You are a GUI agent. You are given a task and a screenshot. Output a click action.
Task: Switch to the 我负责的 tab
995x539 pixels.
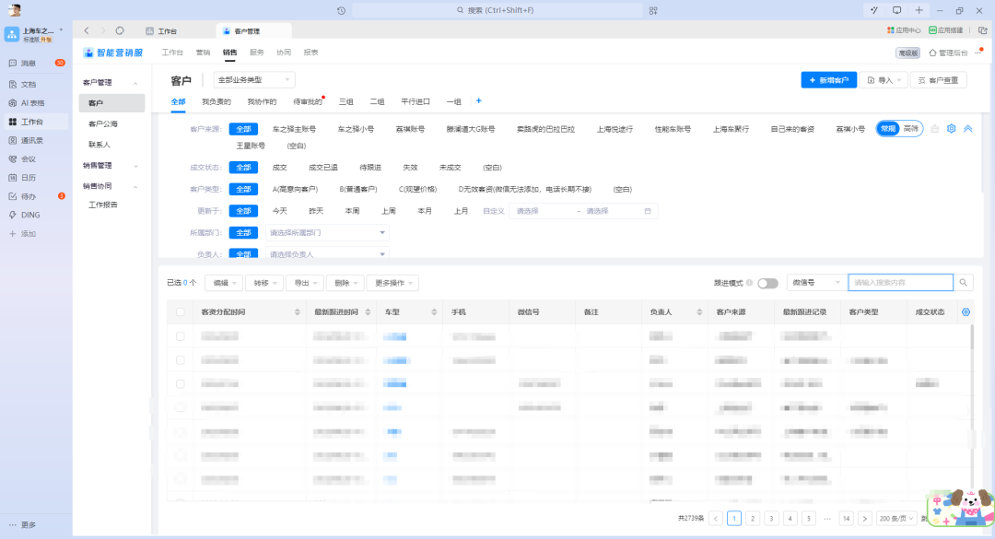coord(217,101)
